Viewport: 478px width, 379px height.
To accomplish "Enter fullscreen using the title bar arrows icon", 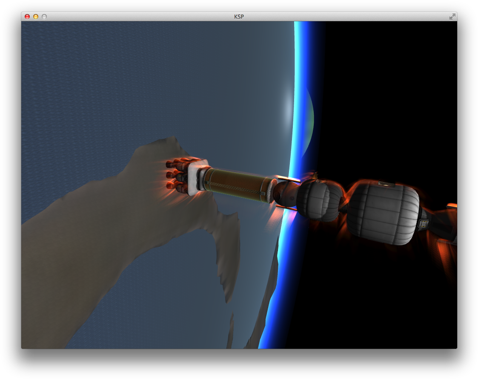I will pos(452,17).
